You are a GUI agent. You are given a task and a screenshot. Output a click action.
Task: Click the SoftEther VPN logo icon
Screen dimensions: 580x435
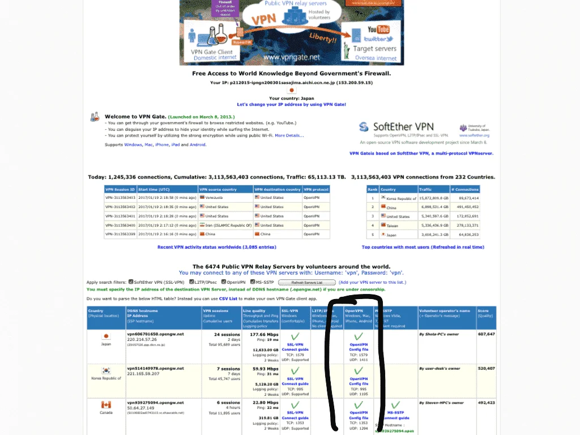[x=364, y=127]
